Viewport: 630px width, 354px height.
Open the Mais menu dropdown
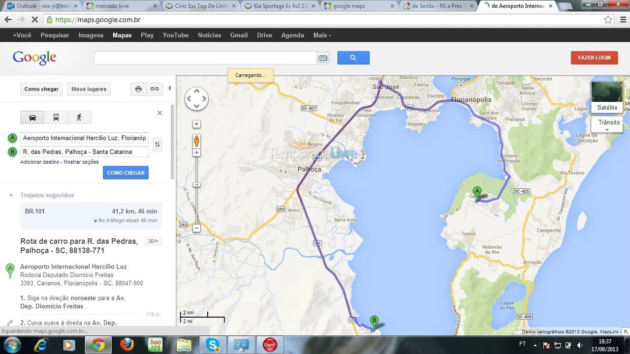tap(322, 35)
